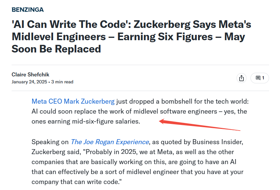Viewport: 280px width, 190px height.
Task: Open the Meta CEO Mark Zuckerberg link
Action: click(x=73, y=101)
